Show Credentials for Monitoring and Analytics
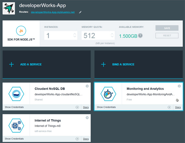185x143 pixels. (106, 107)
